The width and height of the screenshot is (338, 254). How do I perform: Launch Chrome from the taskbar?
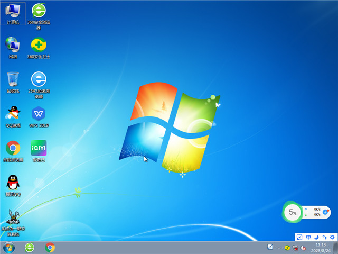point(50,248)
